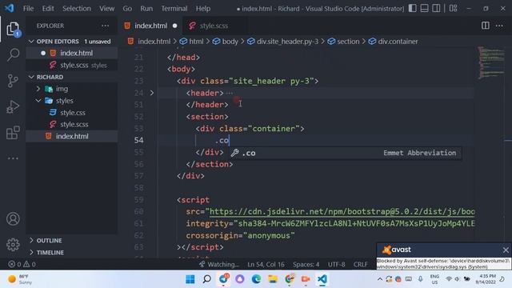Switch to the index.html editor tab
512x288 pixels.
tap(150, 26)
